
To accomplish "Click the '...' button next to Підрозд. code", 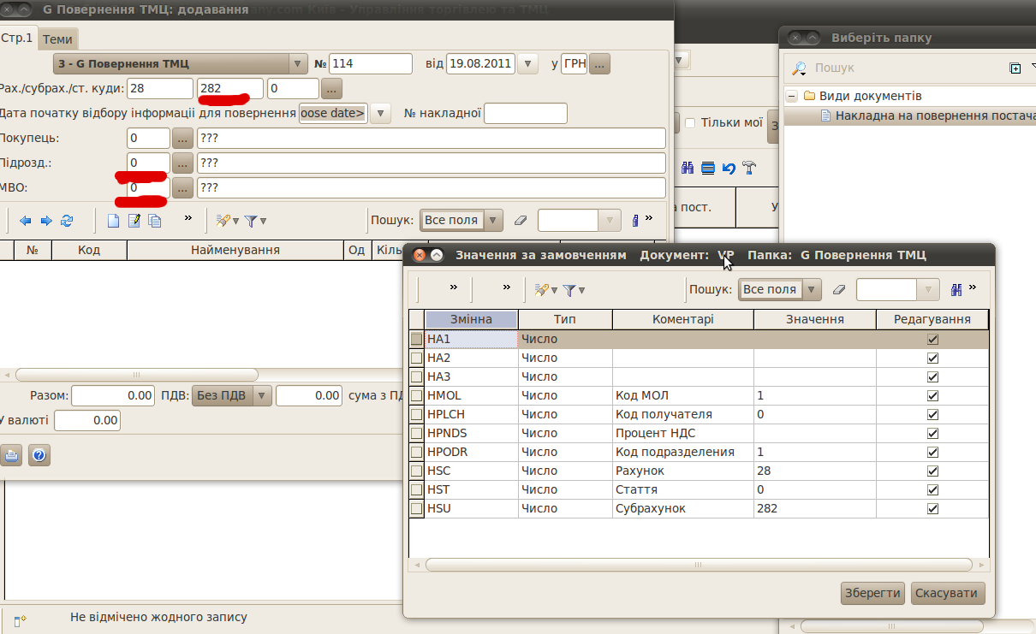I will (182, 163).
